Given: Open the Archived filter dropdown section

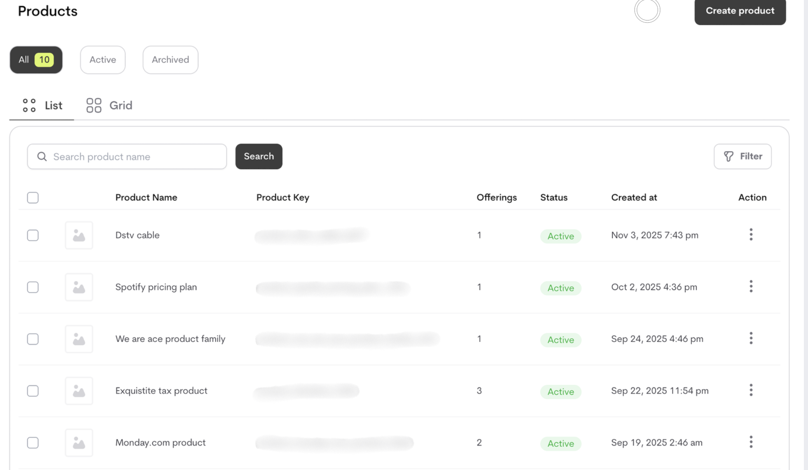Looking at the screenshot, I should pyautogui.click(x=170, y=60).
